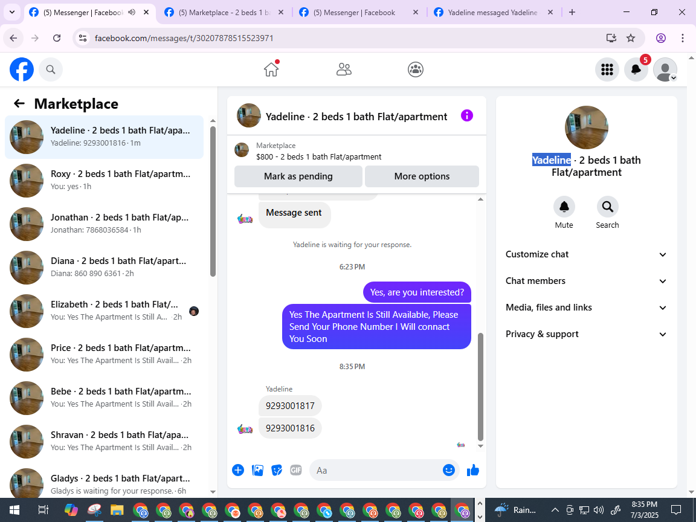Open the account profile picture menu
696x522 pixels.
[x=665, y=69]
